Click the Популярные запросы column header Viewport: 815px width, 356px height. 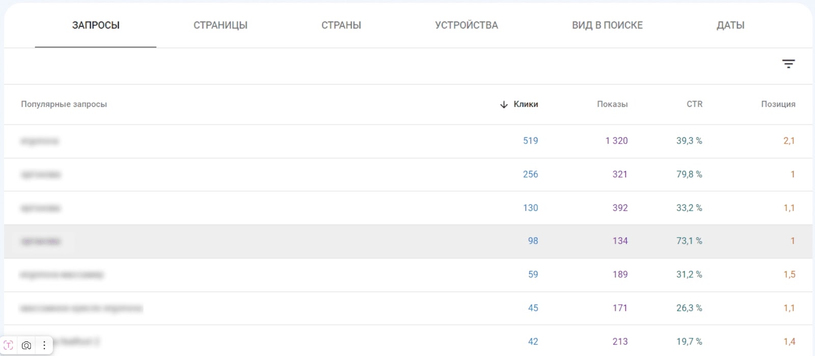coord(64,104)
